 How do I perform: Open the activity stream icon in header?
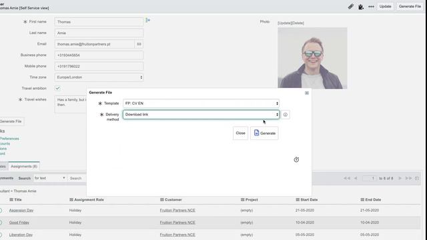361,7
